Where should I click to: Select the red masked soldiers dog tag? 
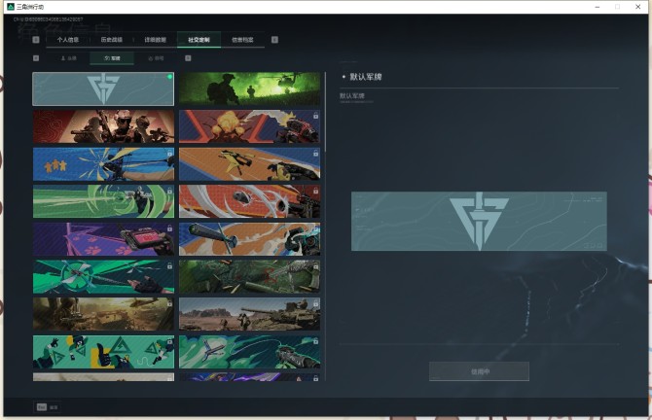click(103, 126)
